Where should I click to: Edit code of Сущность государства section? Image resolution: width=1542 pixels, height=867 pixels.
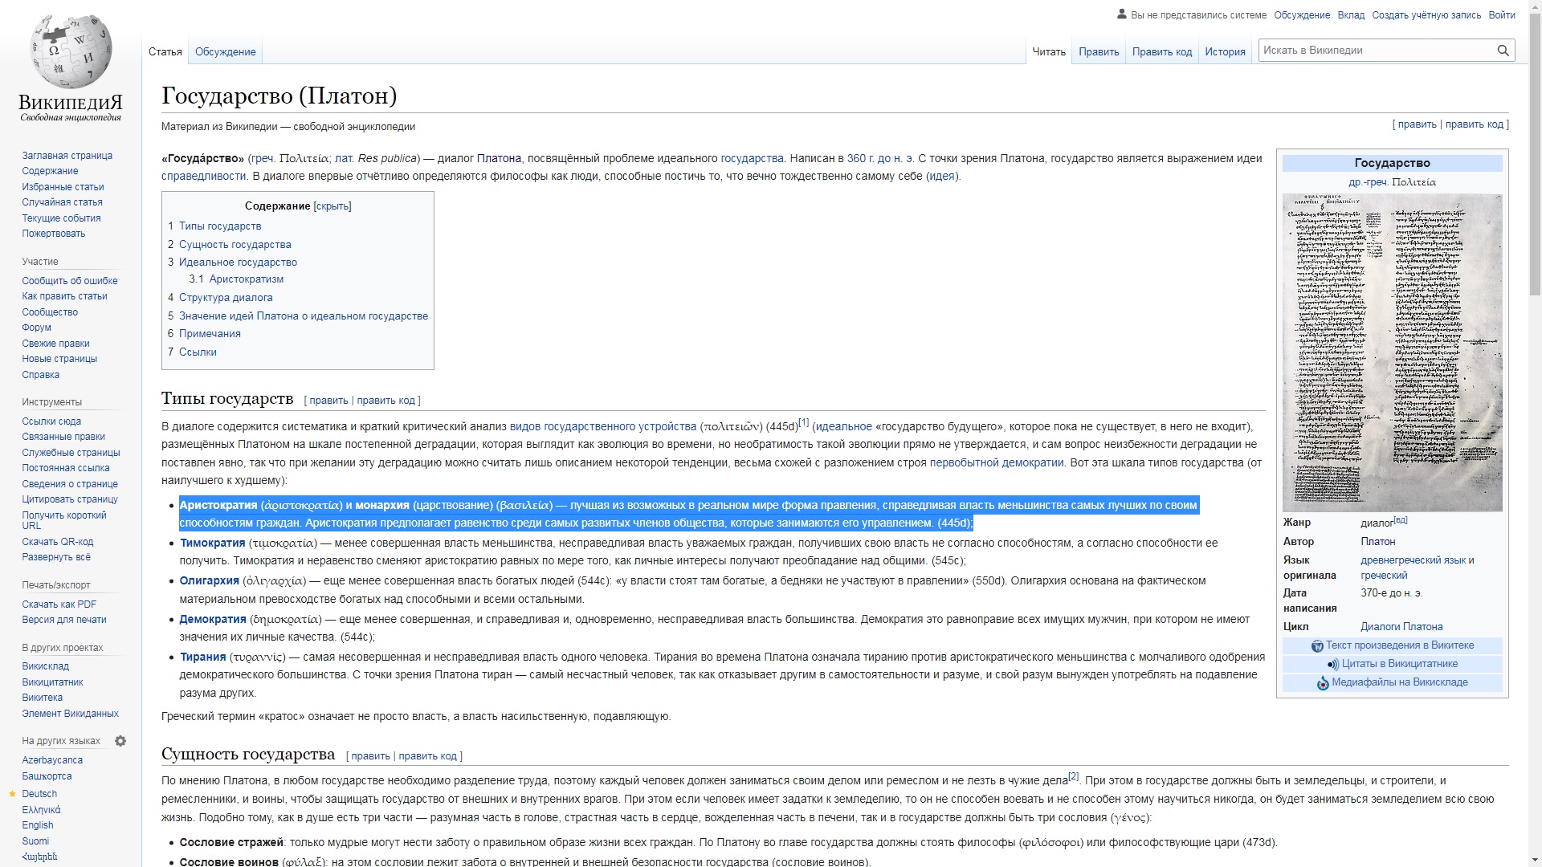click(x=427, y=756)
